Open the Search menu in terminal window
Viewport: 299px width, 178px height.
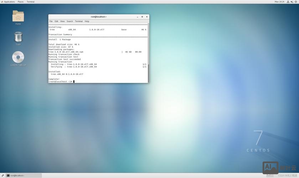(69, 21)
